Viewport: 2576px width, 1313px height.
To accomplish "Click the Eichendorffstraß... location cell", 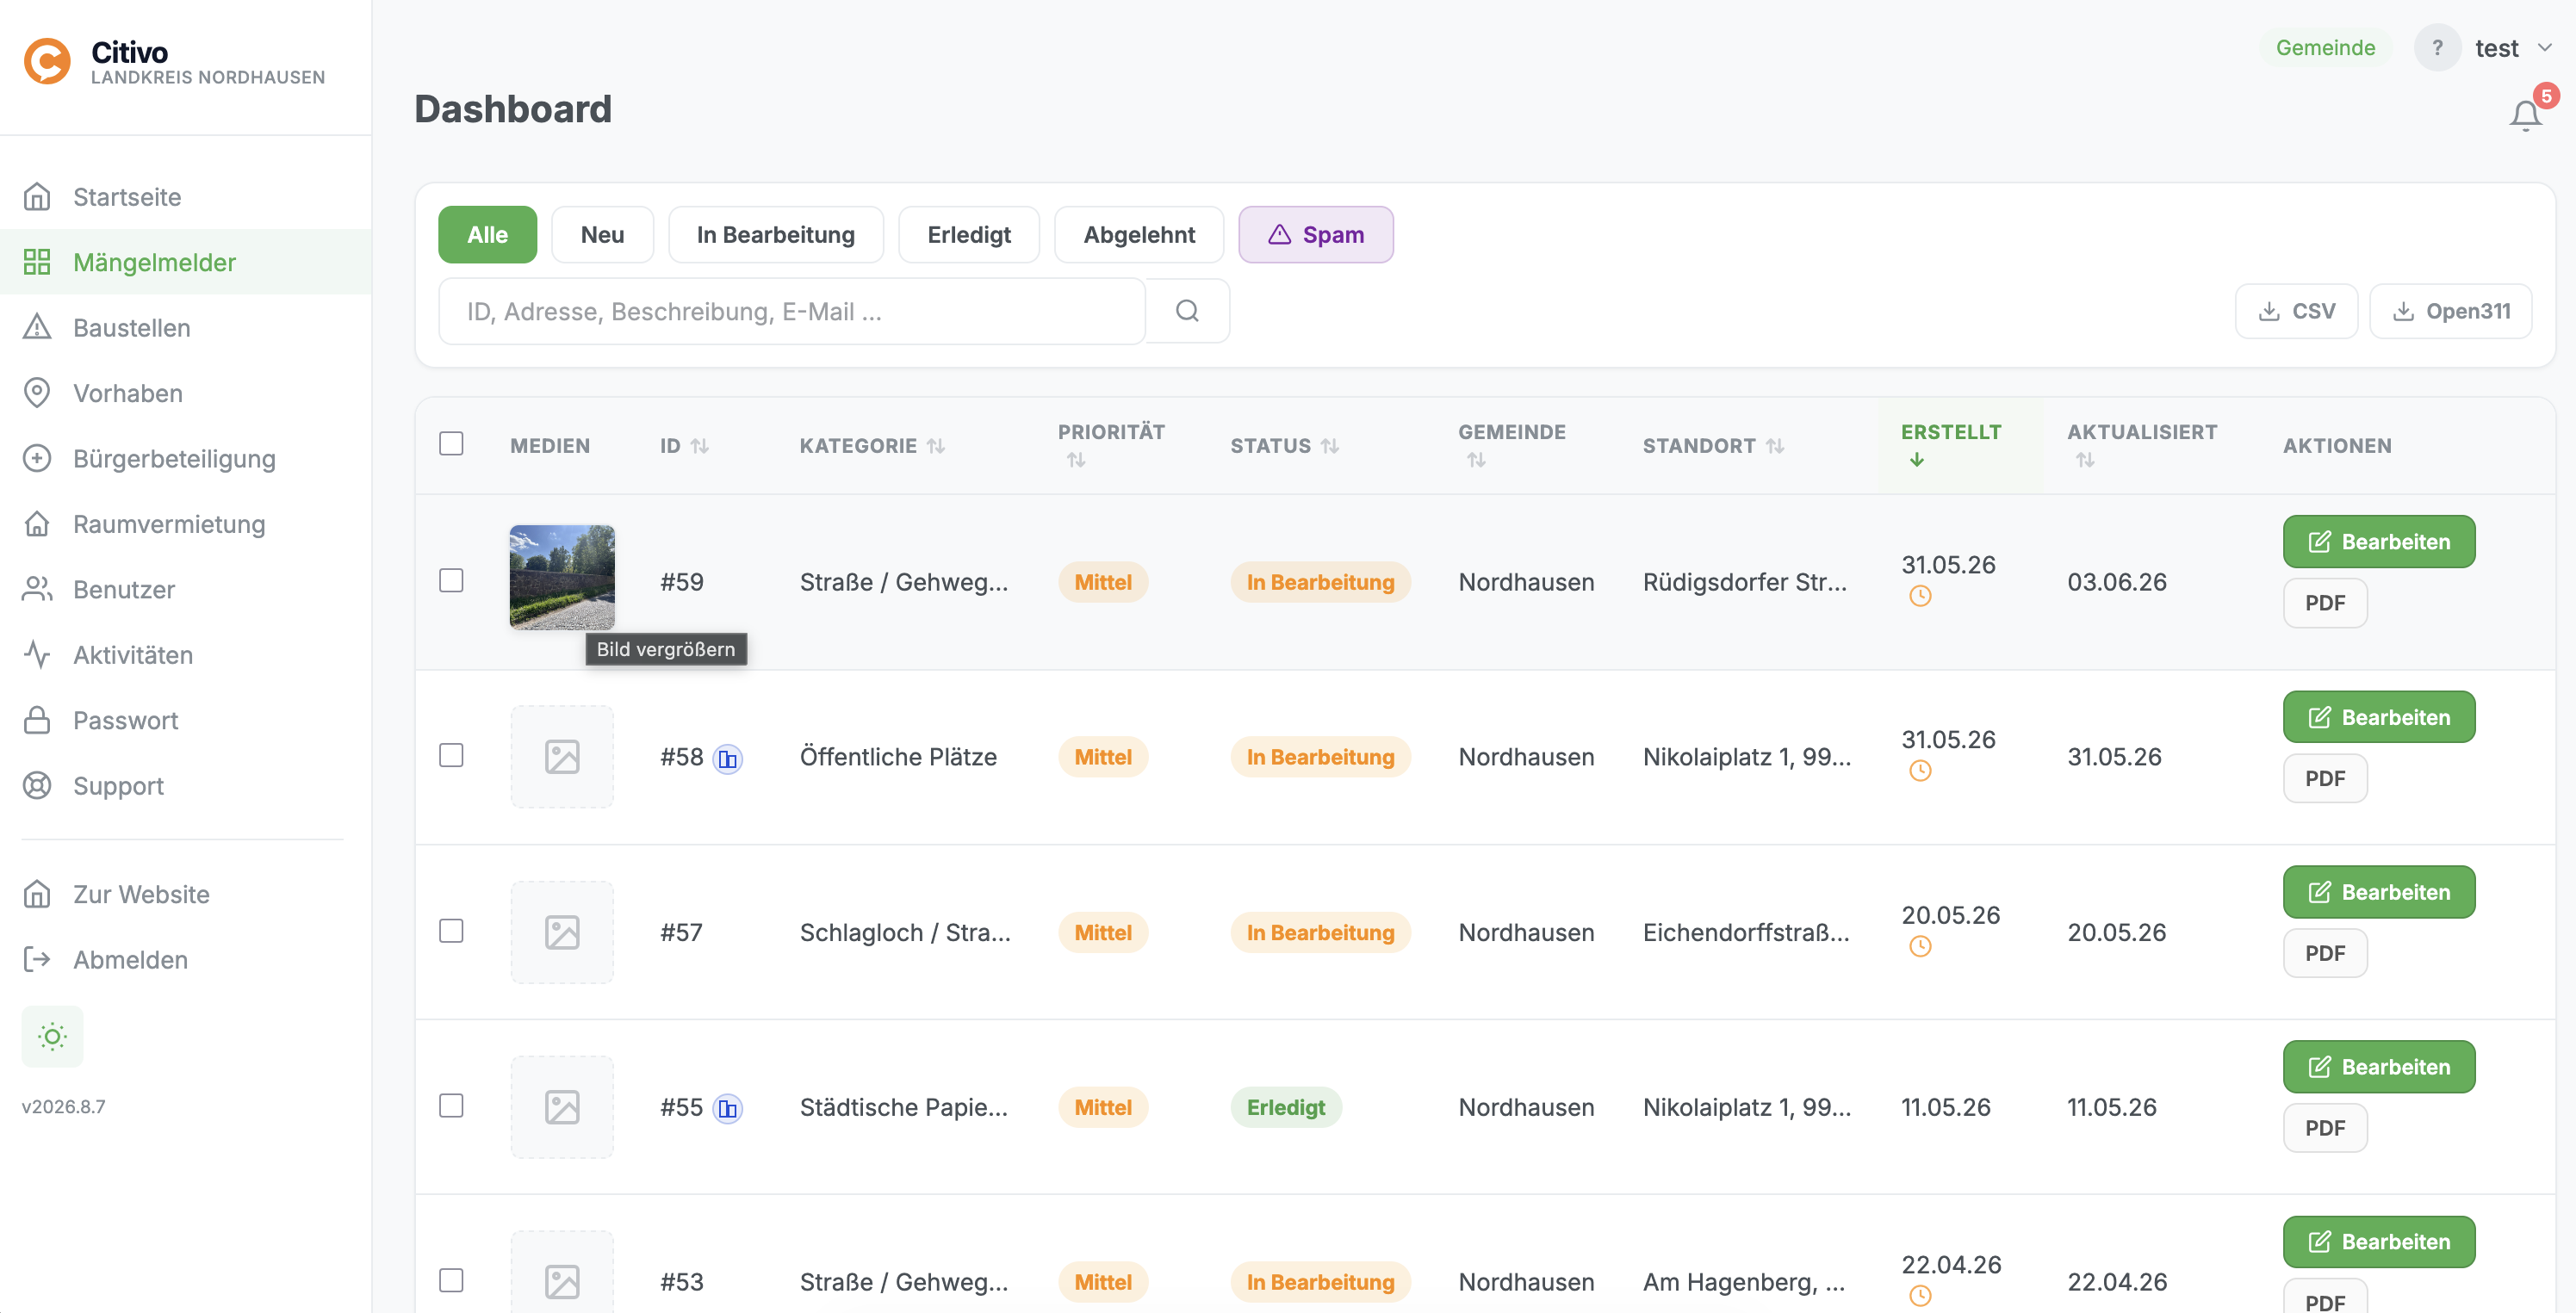I will tap(1746, 933).
